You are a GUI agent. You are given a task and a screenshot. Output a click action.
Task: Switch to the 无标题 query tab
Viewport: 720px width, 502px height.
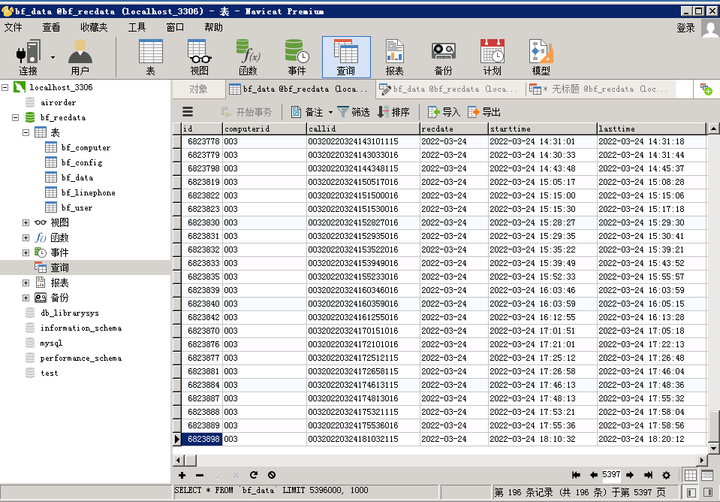pos(601,89)
